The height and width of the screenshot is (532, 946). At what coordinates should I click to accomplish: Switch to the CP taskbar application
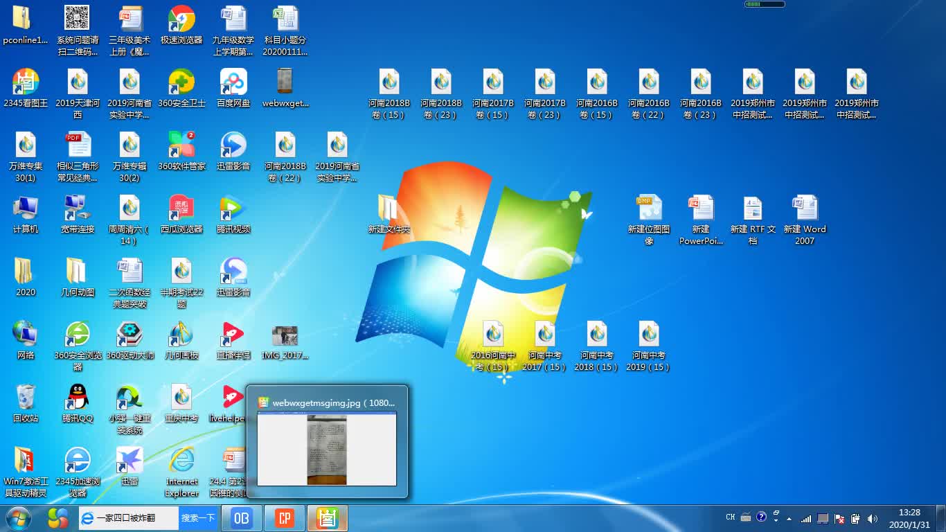pos(285,518)
